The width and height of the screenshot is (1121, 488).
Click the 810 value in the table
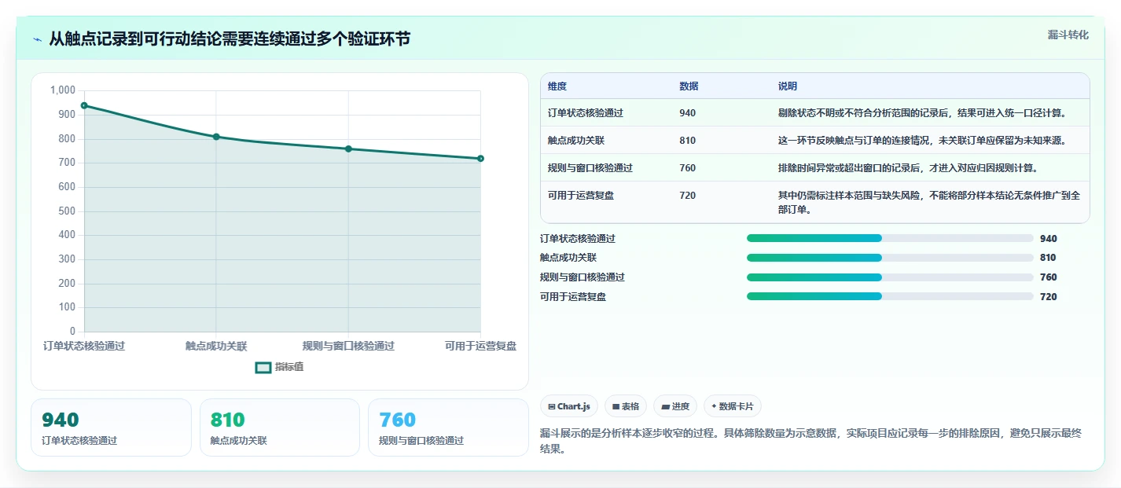[688, 141]
